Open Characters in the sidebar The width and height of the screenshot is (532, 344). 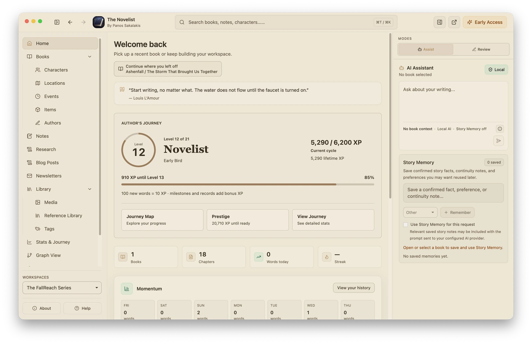tap(60, 70)
